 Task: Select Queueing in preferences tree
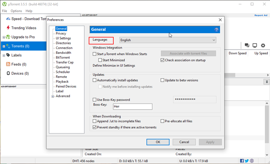pos(63,67)
